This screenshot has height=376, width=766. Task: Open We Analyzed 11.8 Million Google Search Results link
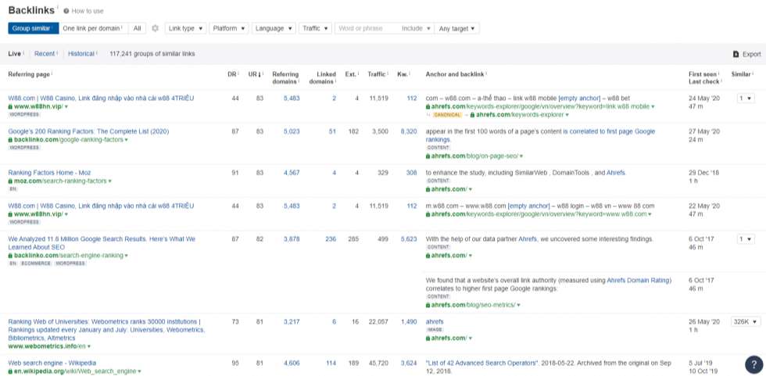pyautogui.click(x=102, y=243)
